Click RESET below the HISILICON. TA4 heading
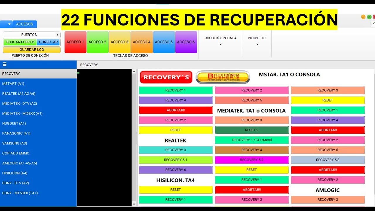The width and height of the screenshot is (375, 211). coord(175,190)
